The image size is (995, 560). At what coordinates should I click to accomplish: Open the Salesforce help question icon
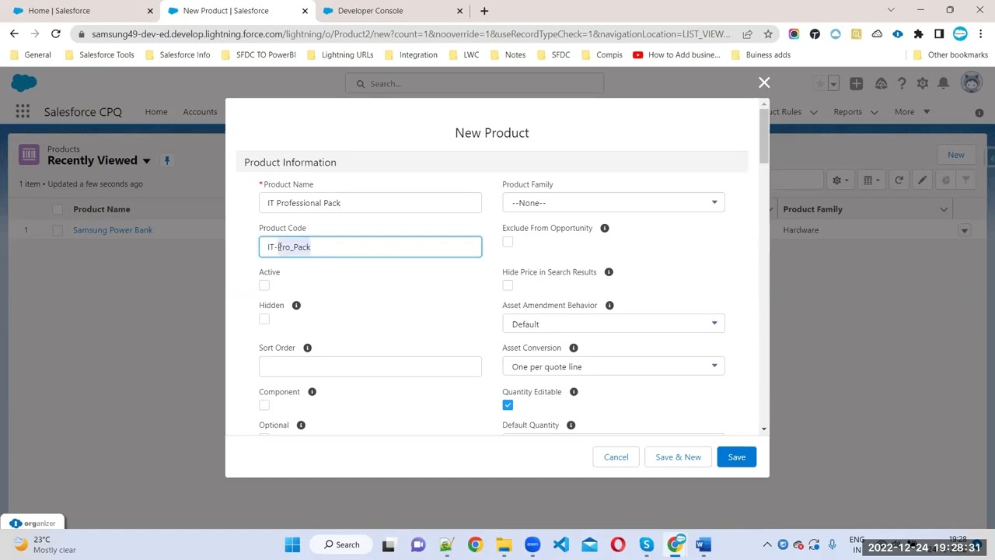[x=902, y=83]
